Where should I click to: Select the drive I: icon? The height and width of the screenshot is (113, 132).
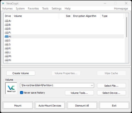point(7,40)
